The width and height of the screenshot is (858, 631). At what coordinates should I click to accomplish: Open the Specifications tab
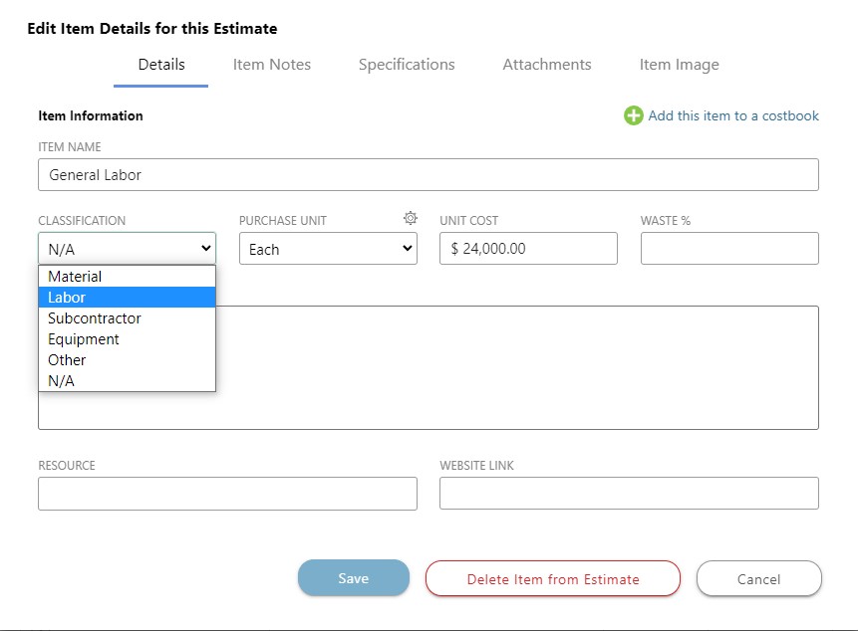coord(407,64)
